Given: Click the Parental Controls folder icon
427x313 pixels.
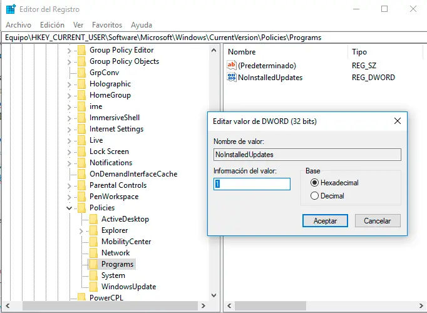Looking at the screenshot, I should click(x=81, y=185).
